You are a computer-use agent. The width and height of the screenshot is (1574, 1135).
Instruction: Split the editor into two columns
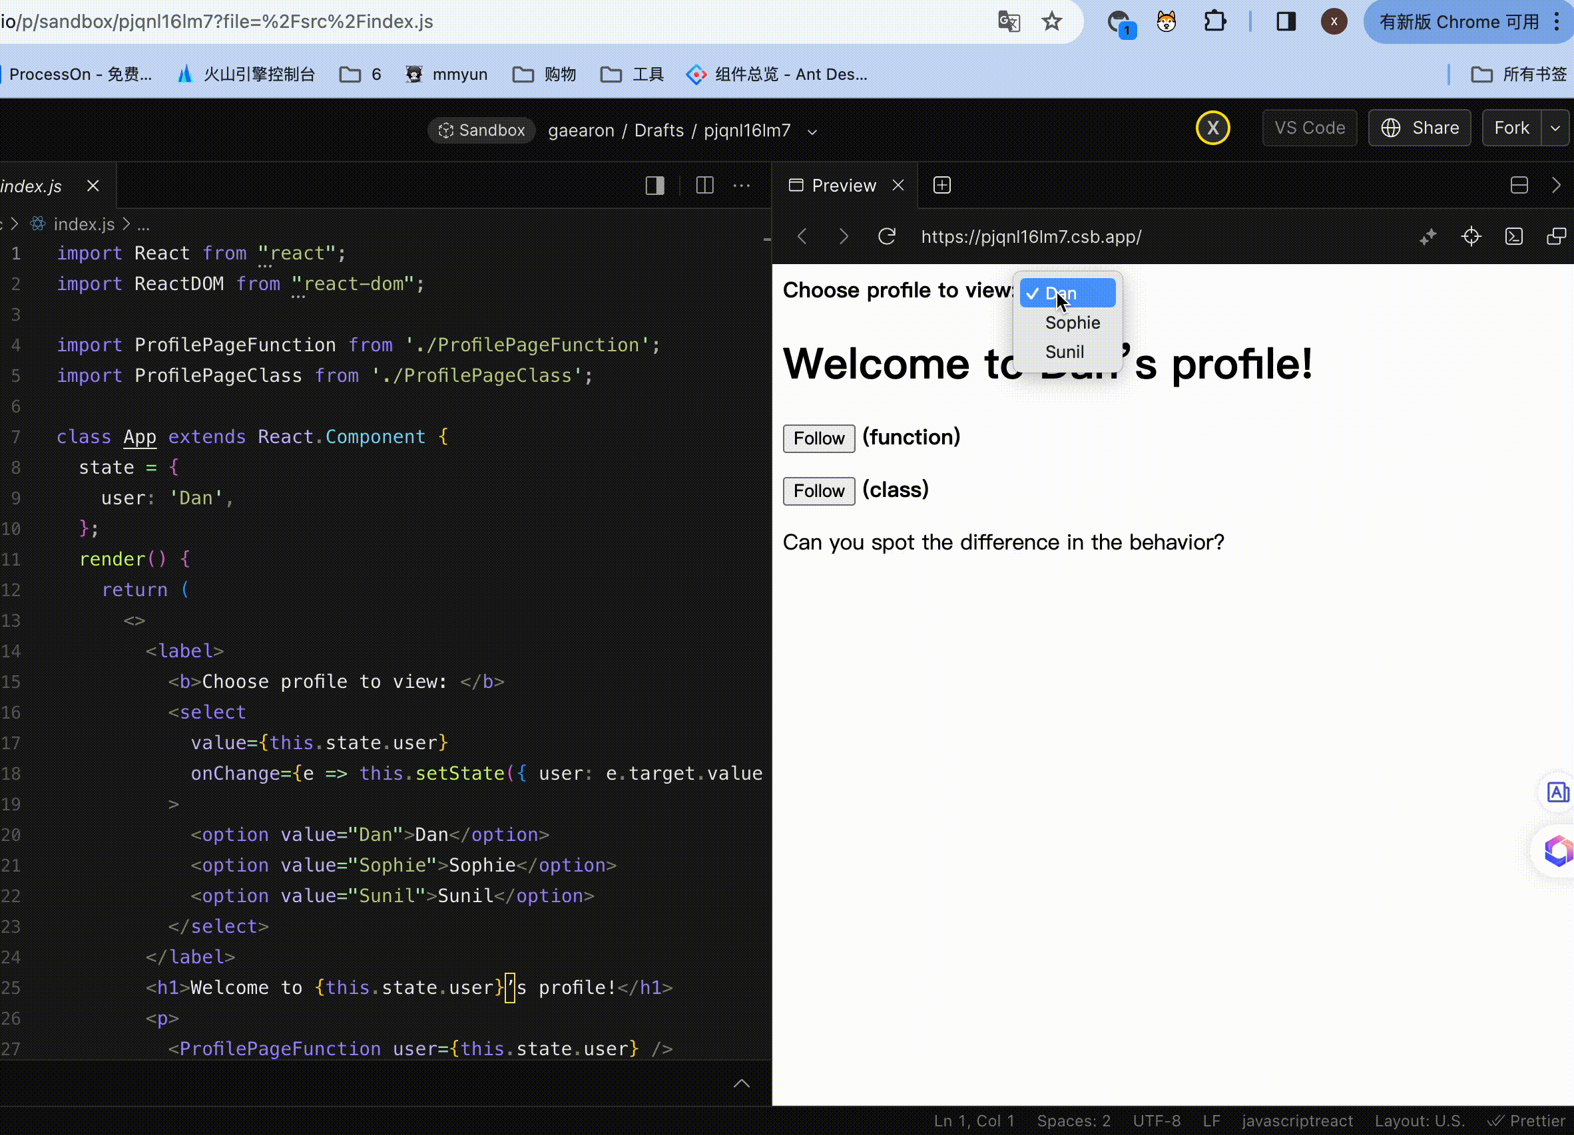(704, 185)
